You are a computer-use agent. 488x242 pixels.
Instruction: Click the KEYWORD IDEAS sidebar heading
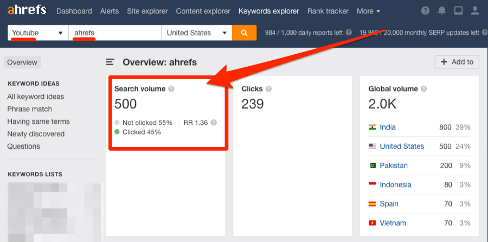pyautogui.click(x=34, y=84)
